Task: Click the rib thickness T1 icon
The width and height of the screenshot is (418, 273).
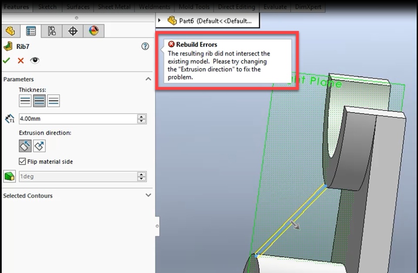Action: (x=10, y=118)
